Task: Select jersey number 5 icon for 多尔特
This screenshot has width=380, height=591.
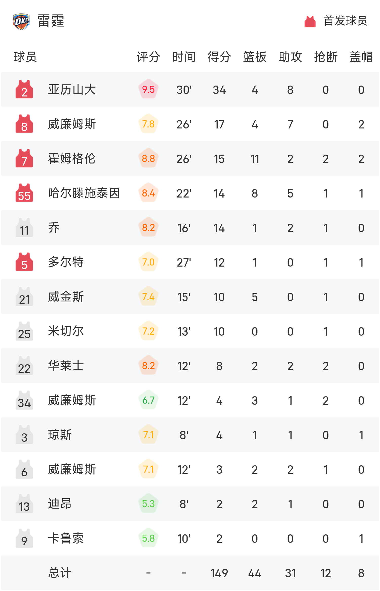Action: tap(24, 262)
